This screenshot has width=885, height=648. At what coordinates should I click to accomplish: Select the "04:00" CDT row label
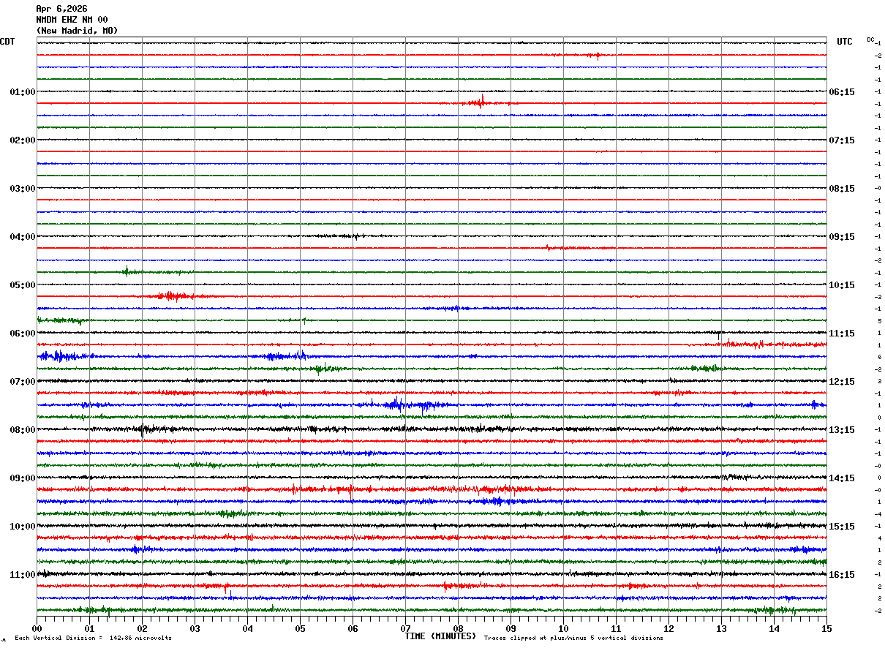click(23, 237)
